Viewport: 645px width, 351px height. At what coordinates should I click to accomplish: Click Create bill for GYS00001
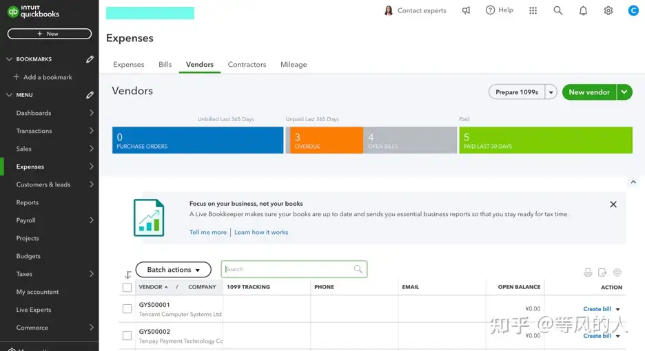click(x=597, y=308)
